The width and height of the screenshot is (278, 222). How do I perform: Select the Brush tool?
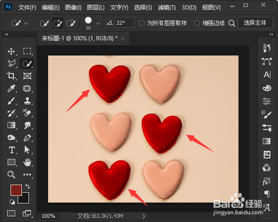(11, 101)
